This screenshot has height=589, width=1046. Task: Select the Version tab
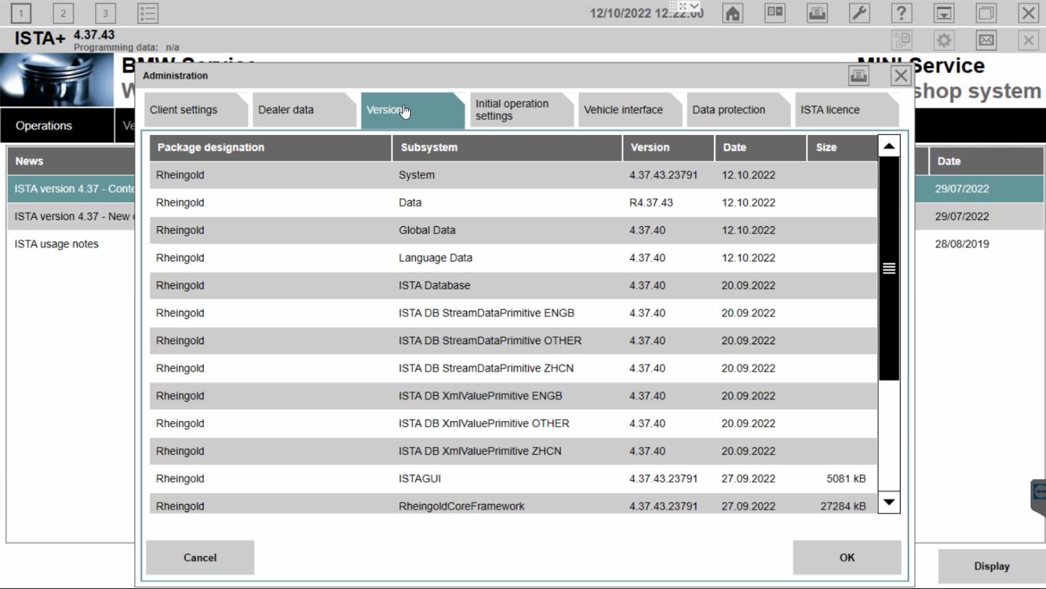pyautogui.click(x=412, y=110)
